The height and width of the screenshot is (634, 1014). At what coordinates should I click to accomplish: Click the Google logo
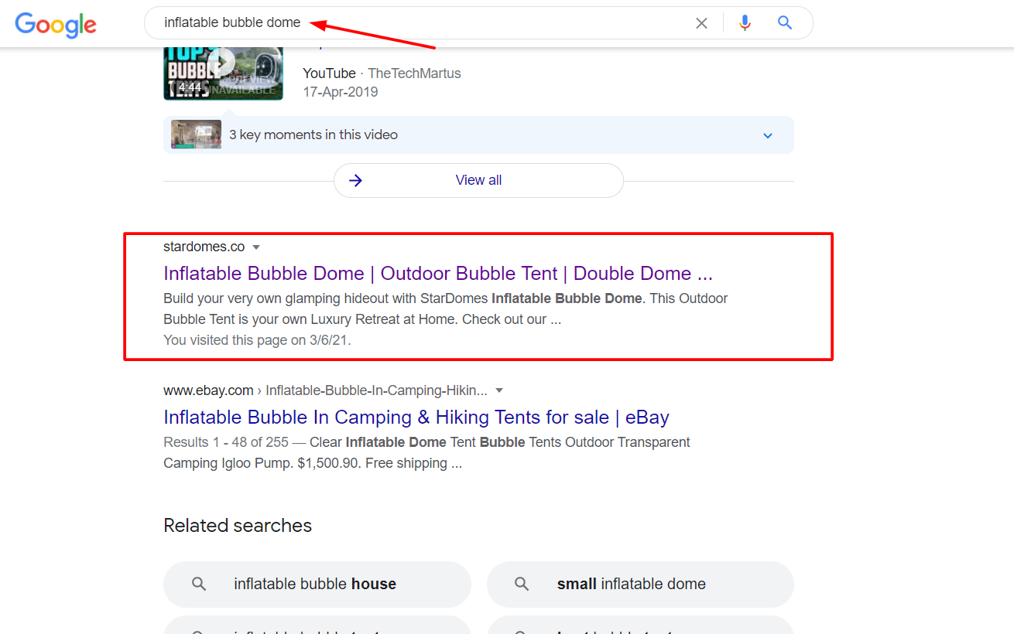coord(56,24)
